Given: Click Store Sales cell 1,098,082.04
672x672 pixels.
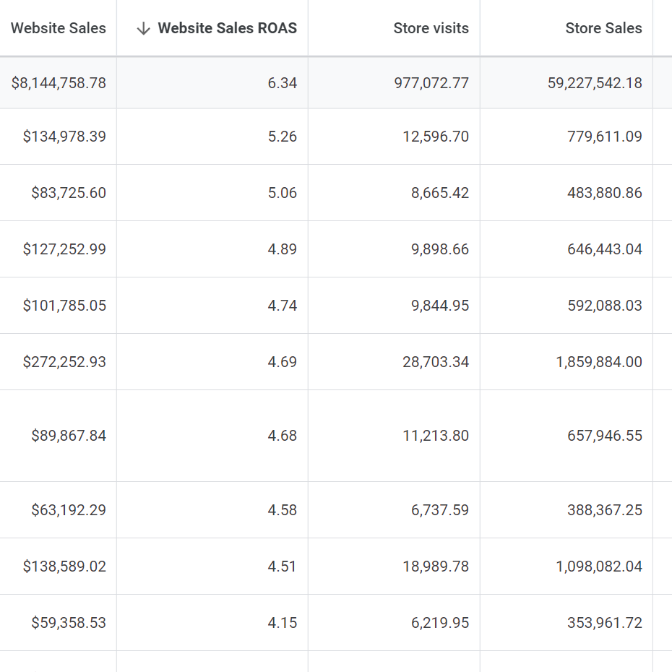Looking at the screenshot, I should click(x=599, y=567).
